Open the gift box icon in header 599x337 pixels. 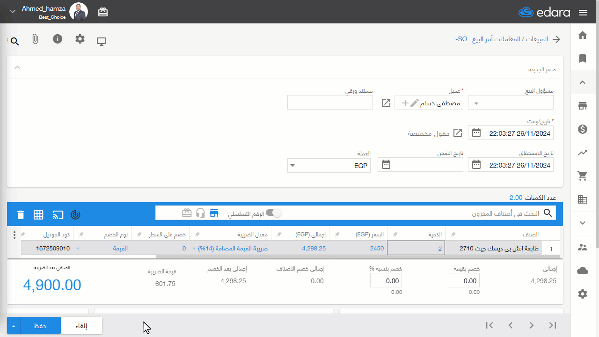103,13
